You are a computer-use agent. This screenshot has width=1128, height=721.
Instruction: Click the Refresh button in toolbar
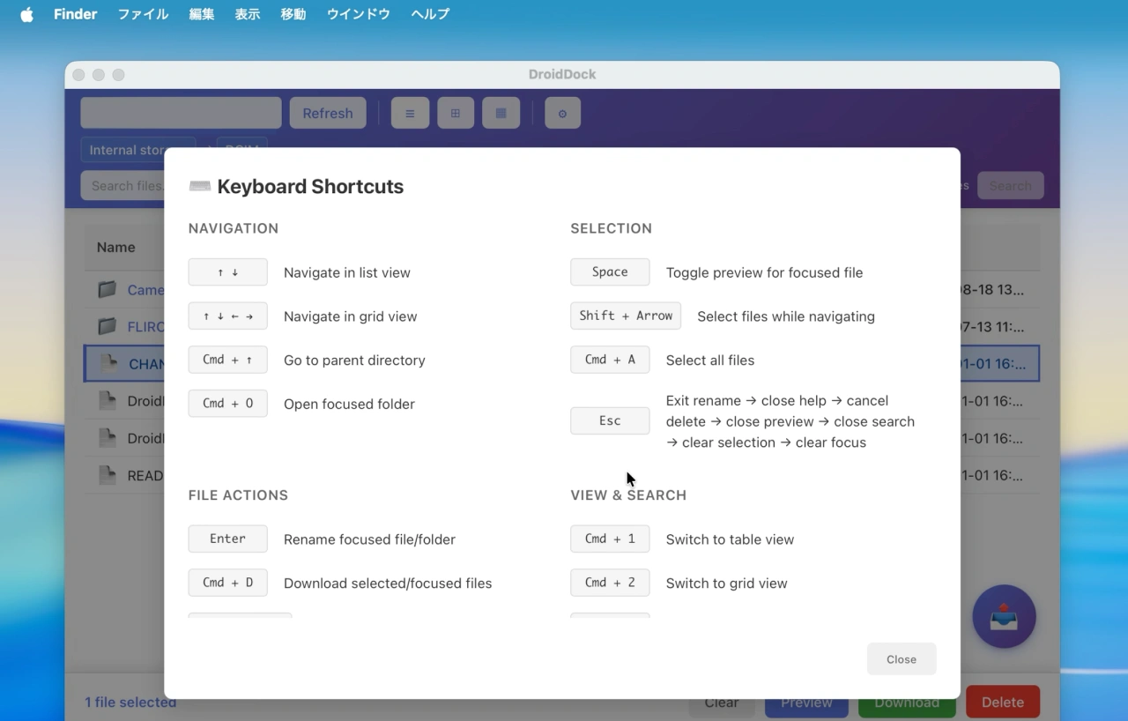coord(328,113)
